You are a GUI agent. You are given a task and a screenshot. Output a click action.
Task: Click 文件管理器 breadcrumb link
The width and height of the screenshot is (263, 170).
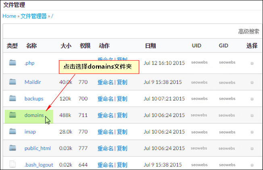coord(33,16)
